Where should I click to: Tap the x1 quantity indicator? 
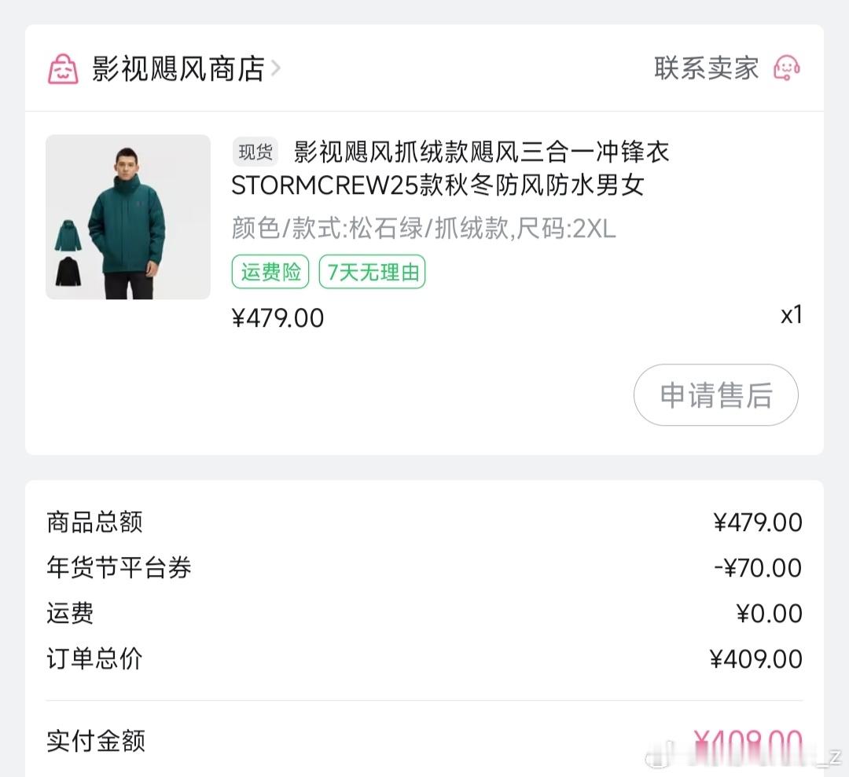790,315
